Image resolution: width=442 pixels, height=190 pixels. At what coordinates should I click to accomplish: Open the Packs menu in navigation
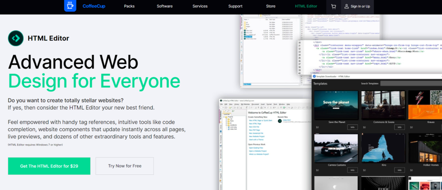click(x=129, y=6)
